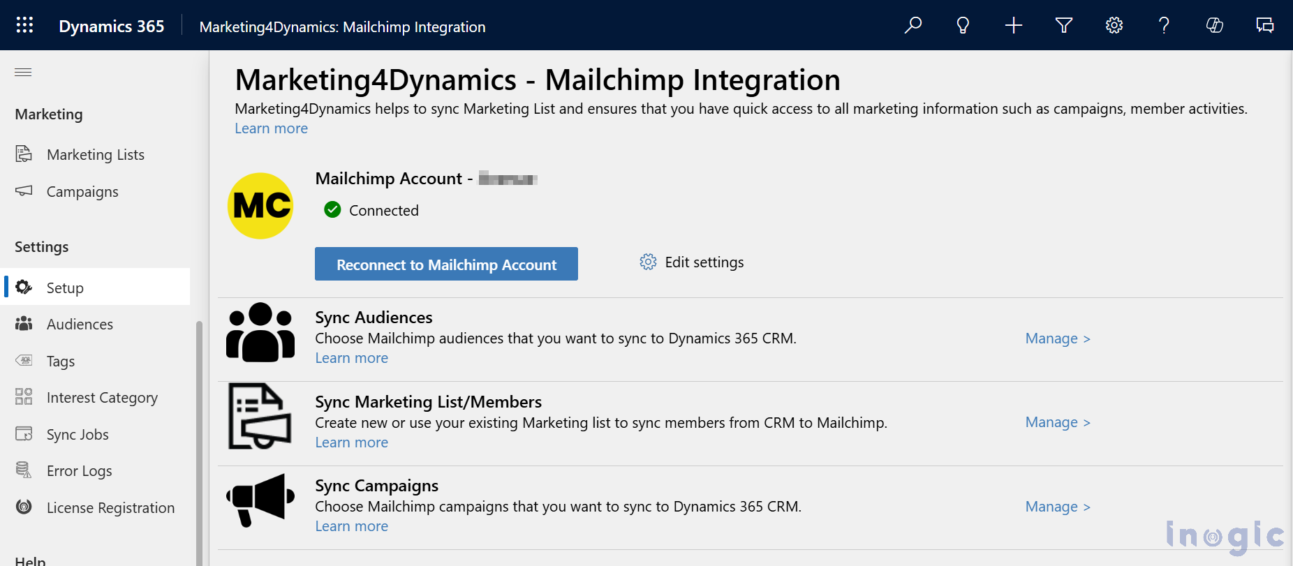The image size is (1293, 566).
Task: Click the plus quick create icon
Action: coord(1013,26)
